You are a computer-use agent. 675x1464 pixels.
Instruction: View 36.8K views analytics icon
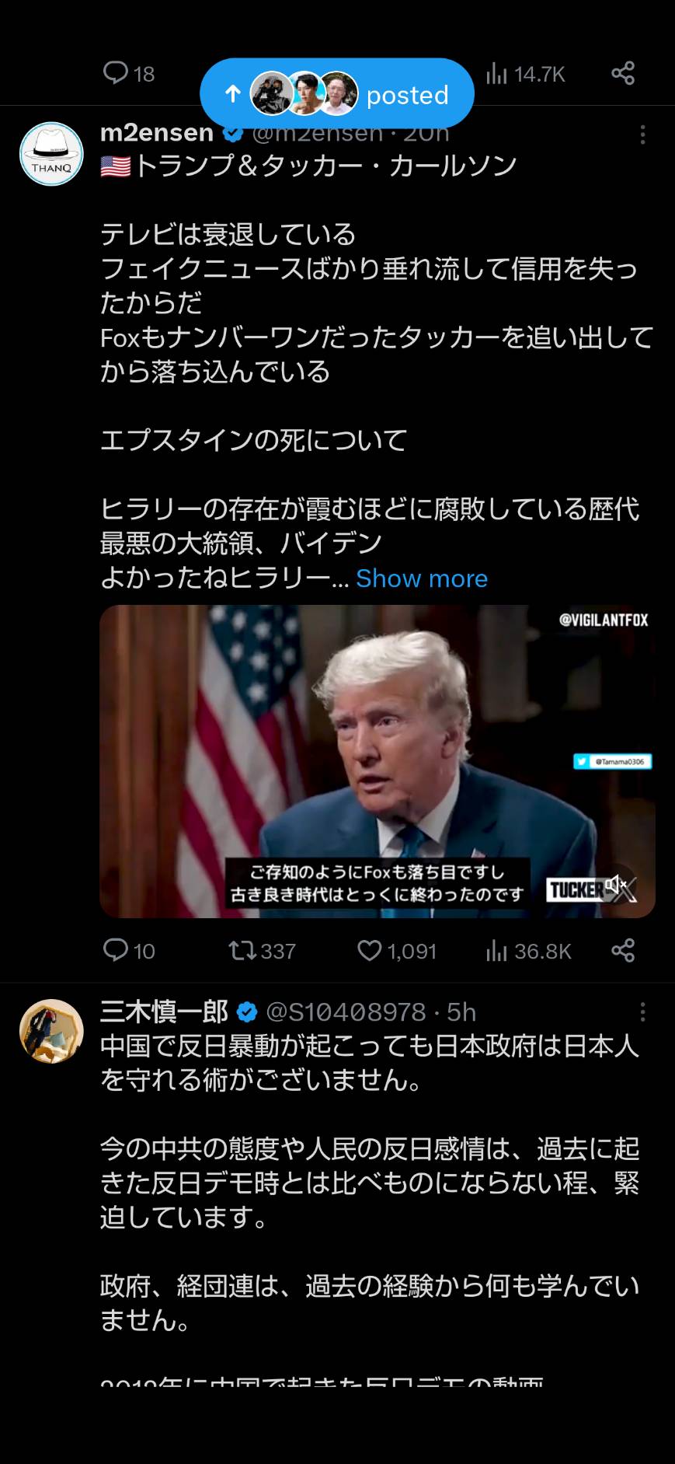[x=529, y=951]
